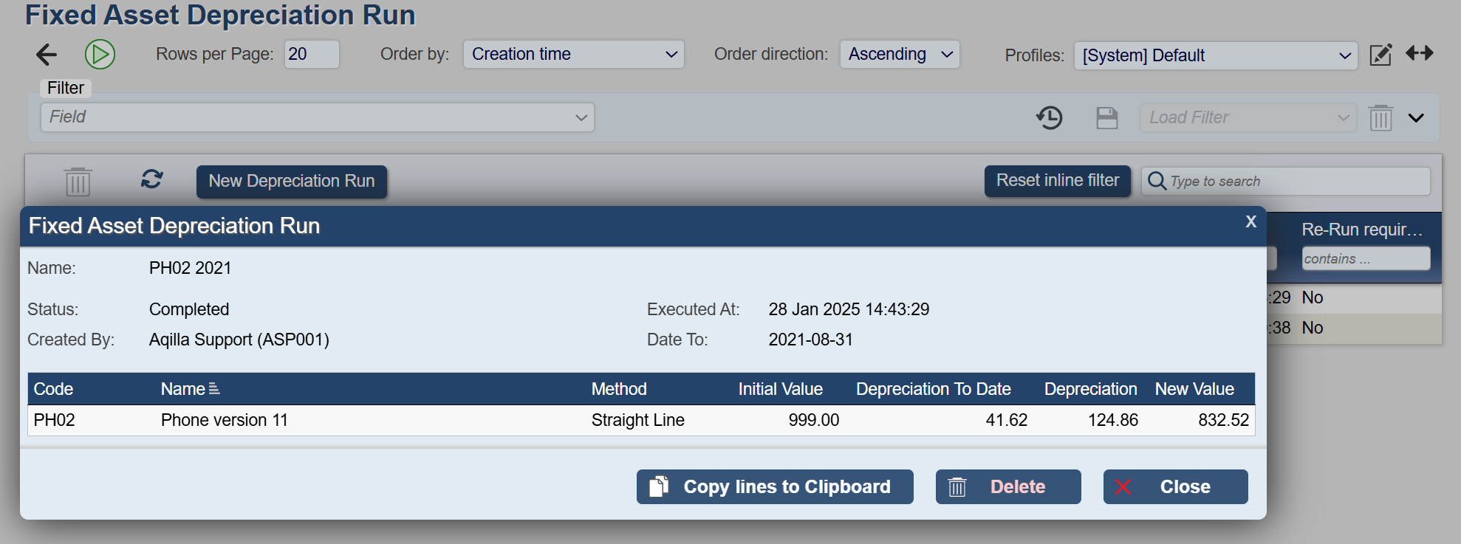The image size is (1461, 544).
Task: Click the back arrow icon
Action: point(47,55)
